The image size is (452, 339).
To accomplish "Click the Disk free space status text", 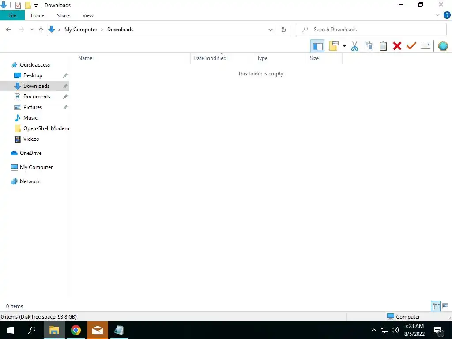I will [x=39, y=317].
